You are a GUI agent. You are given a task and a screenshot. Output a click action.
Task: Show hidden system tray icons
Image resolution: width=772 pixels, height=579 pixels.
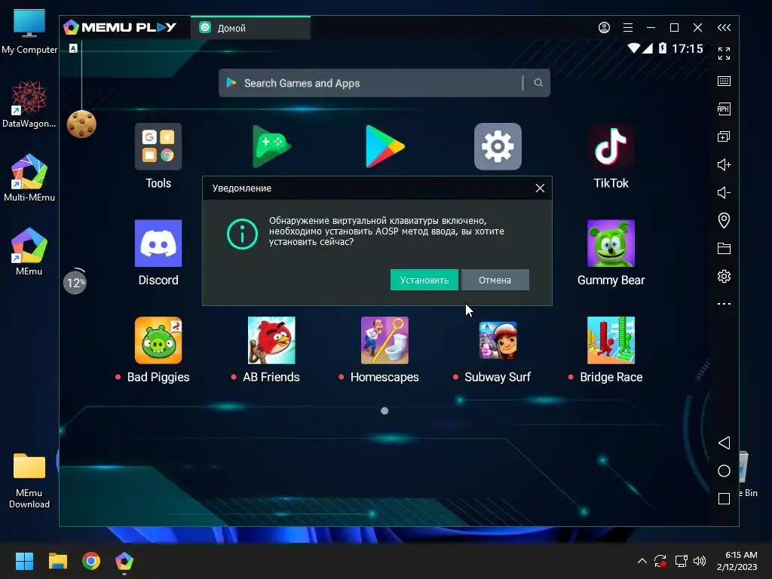pyautogui.click(x=642, y=561)
